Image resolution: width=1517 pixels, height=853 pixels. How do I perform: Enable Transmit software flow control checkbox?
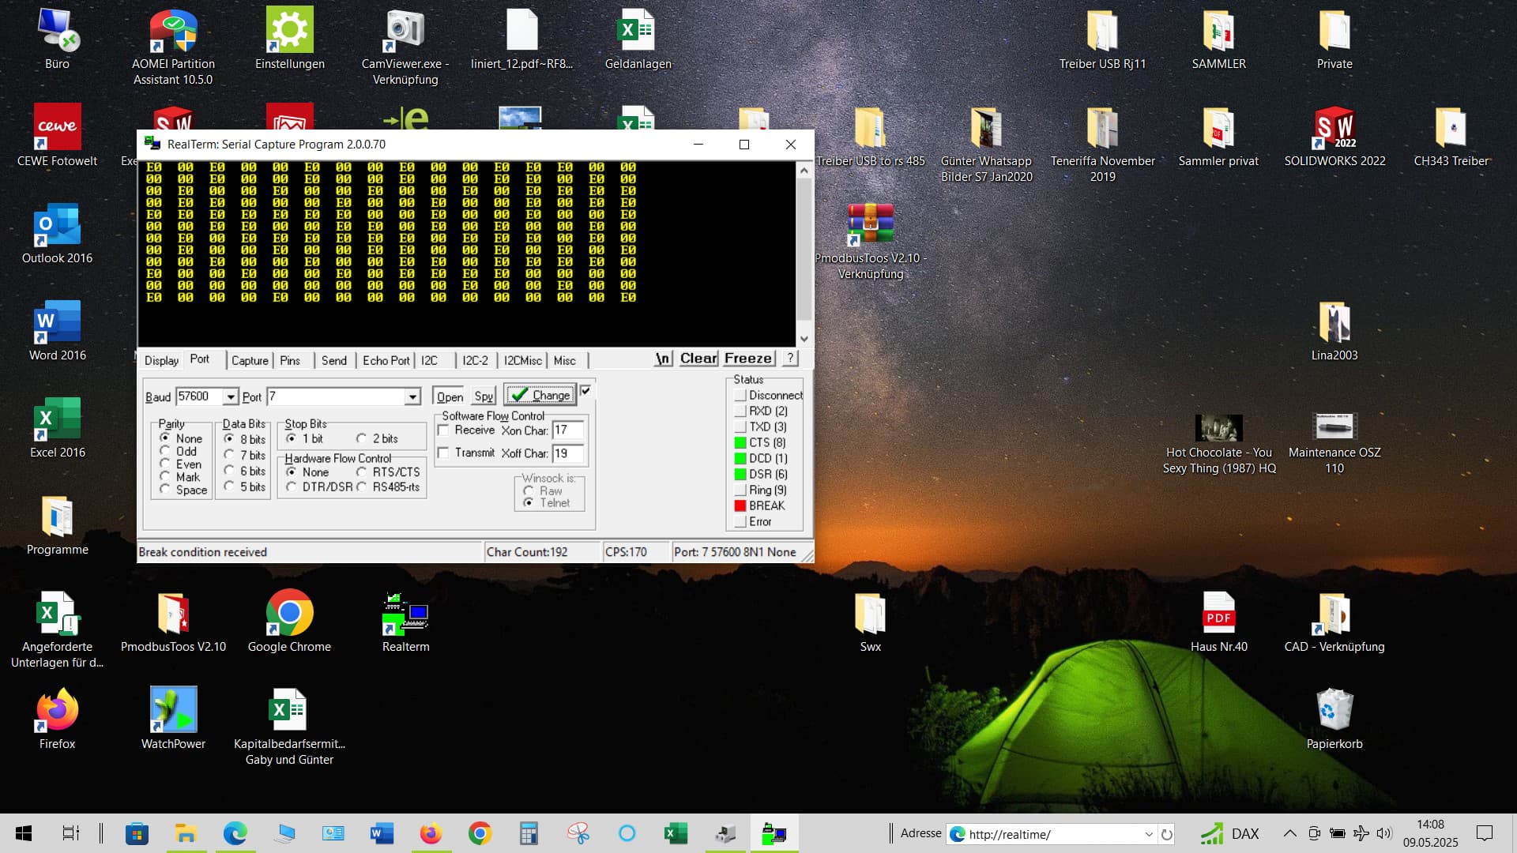click(443, 453)
